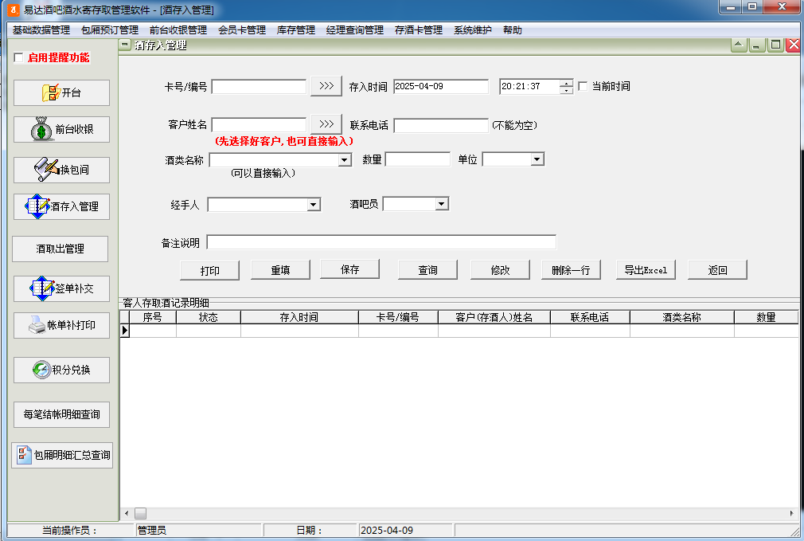Increase the deposit time with the up spinner
This screenshot has height=541, width=804.
coord(566,83)
